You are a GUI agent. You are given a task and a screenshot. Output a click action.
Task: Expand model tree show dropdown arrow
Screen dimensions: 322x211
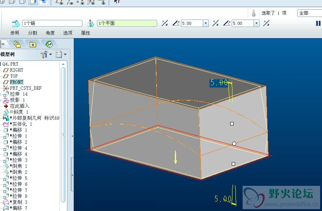tap(65, 54)
